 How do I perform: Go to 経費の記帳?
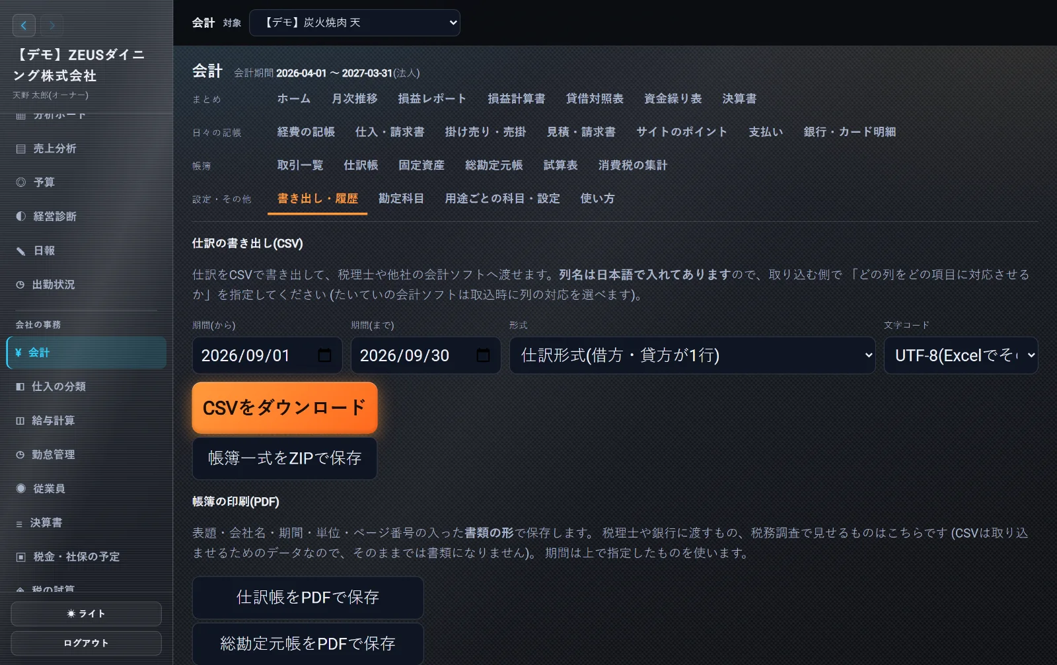click(x=306, y=131)
